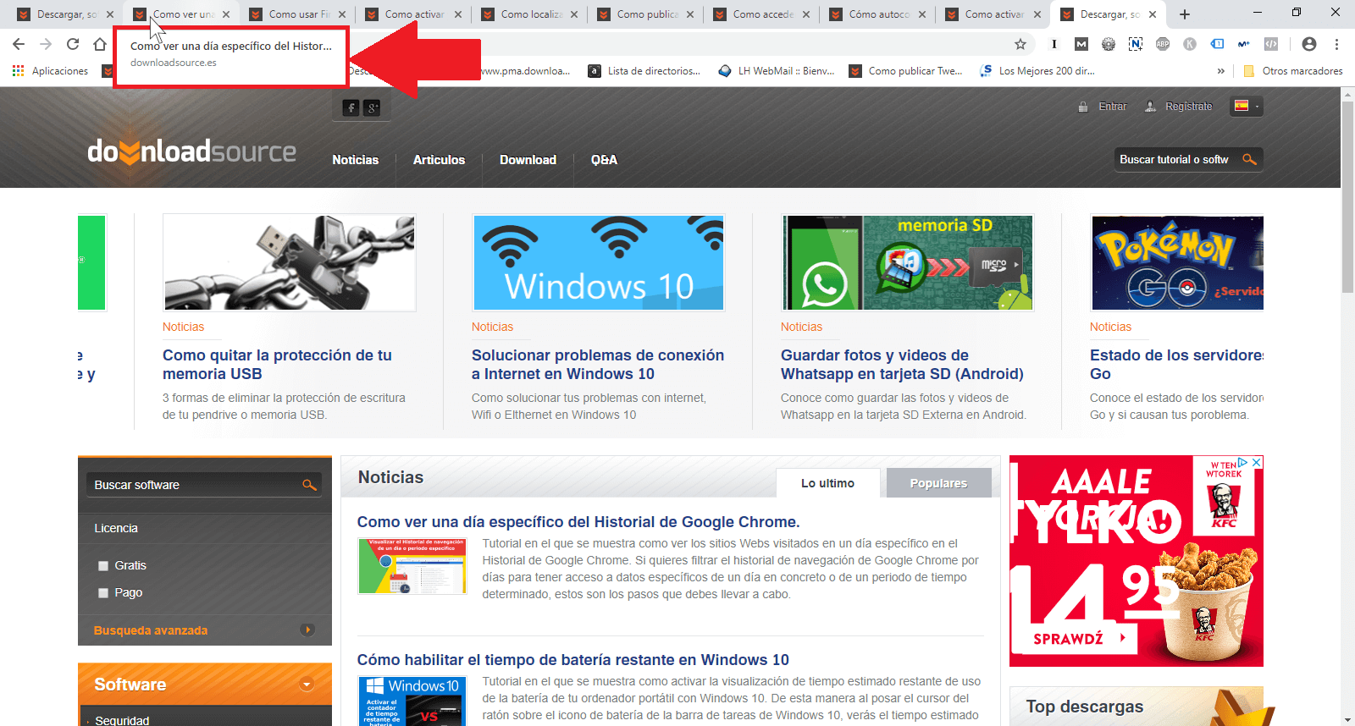1355x726 pixels.
Task: Expand Busqueda avanzada arrow
Action: (x=307, y=630)
